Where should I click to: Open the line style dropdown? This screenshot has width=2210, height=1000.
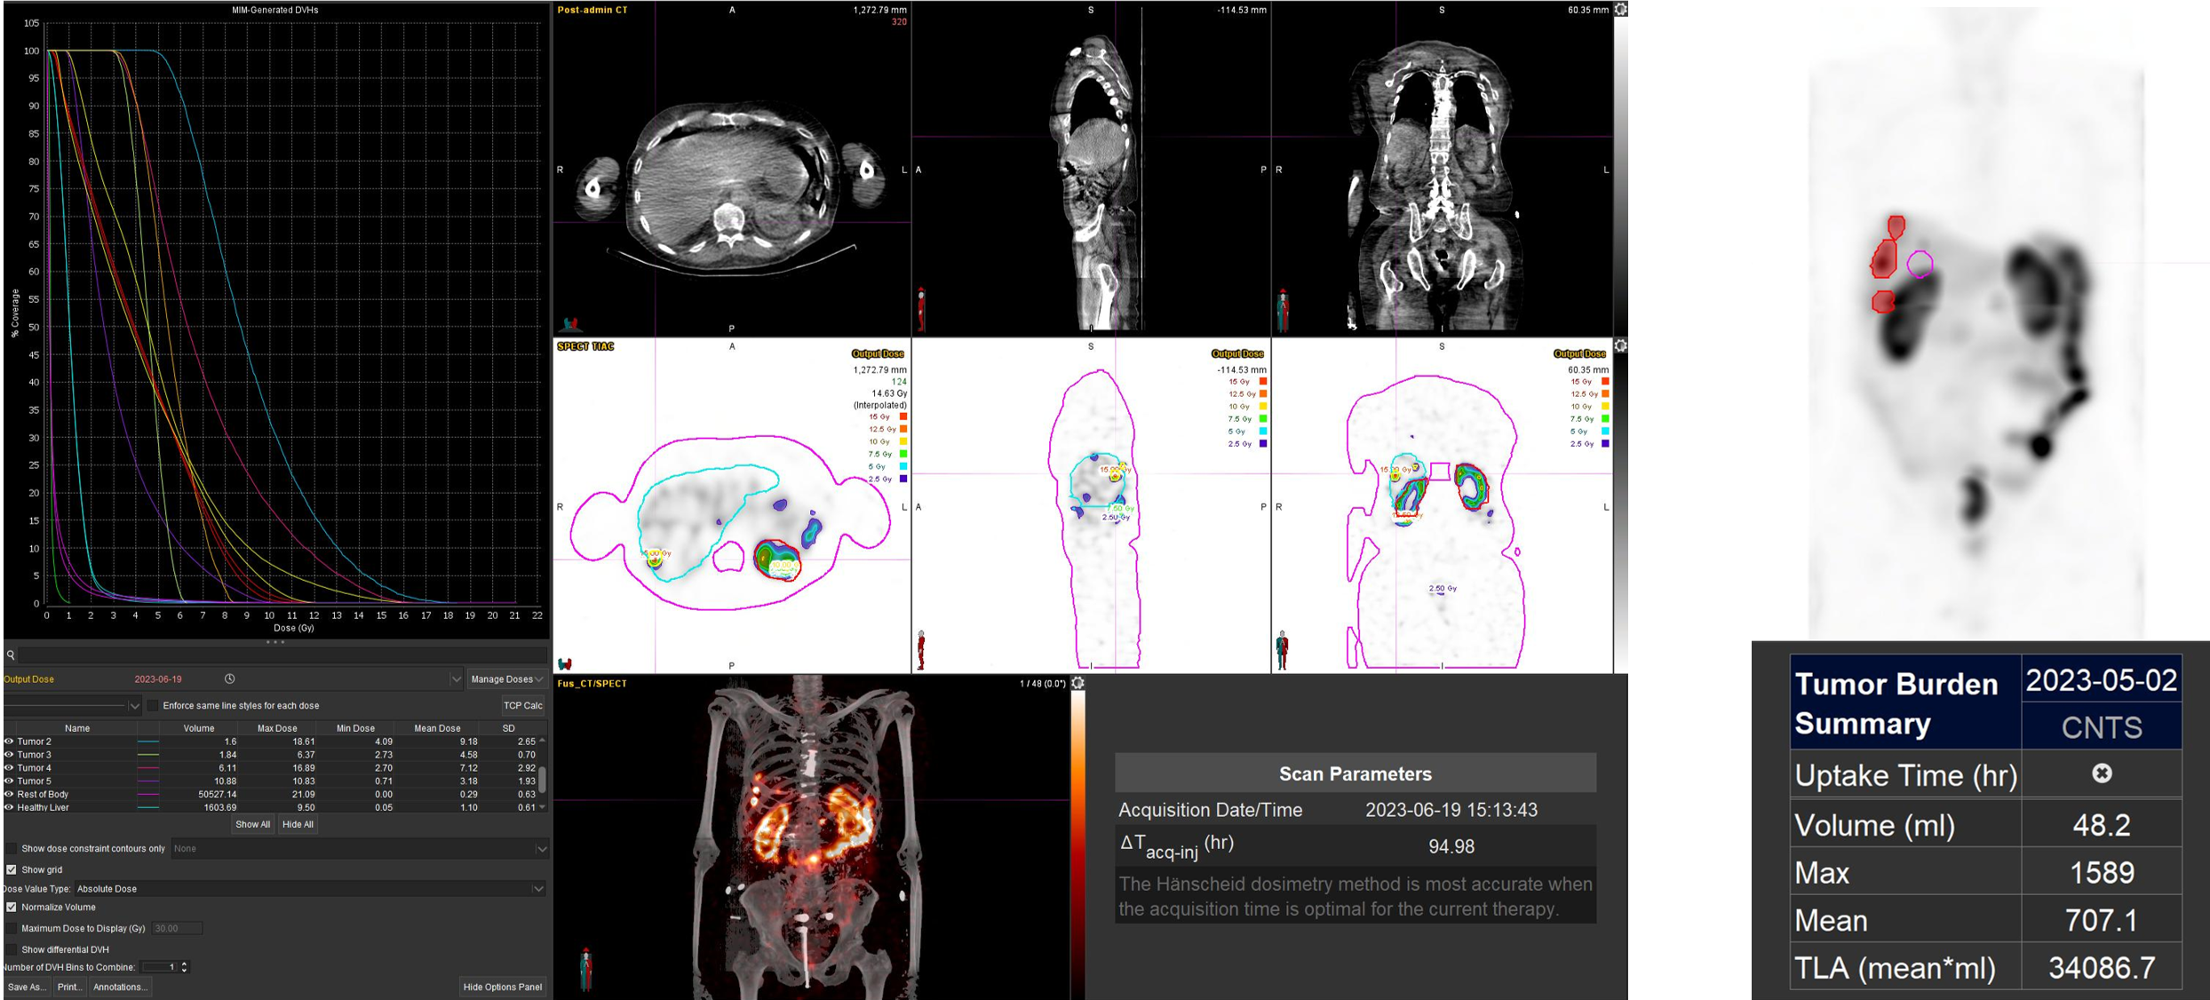134,706
